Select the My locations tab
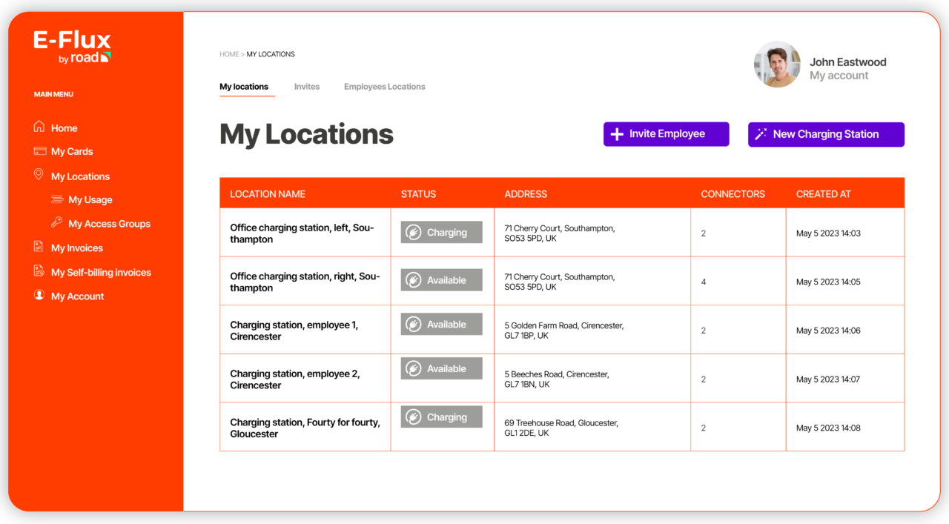The image size is (949, 524). pyautogui.click(x=244, y=87)
